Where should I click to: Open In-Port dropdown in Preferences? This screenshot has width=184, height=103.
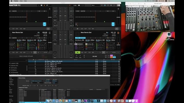[48, 81]
